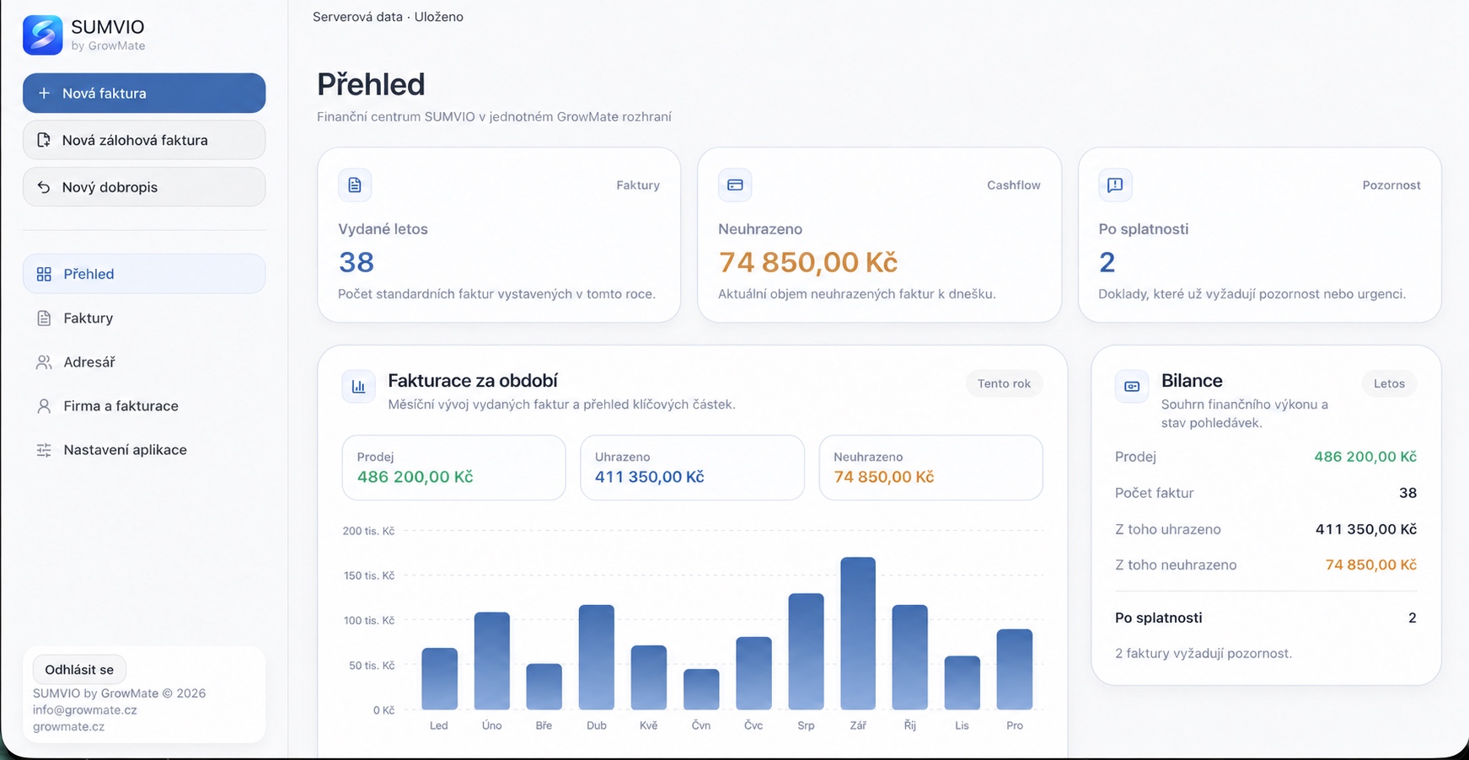1469x760 pixels.
Task: Click "2 faktury vyžadují pozornost." text
Action: [1204, 653]
